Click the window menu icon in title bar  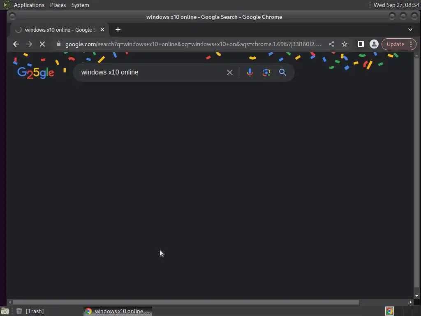pos(12,16)
